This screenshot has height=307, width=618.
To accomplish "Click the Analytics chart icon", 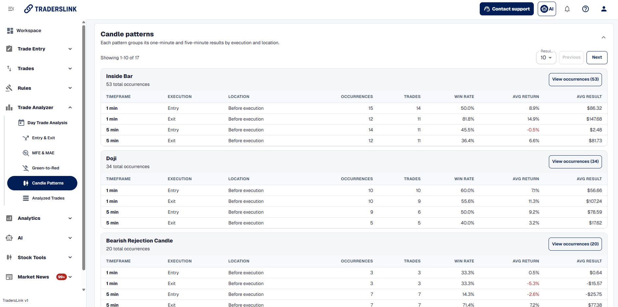I will 9,218.
